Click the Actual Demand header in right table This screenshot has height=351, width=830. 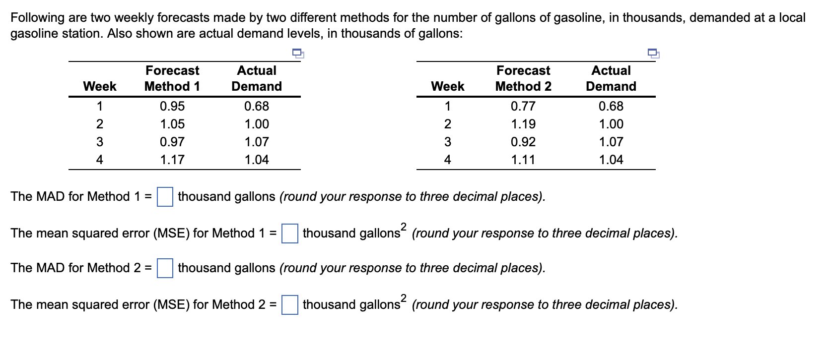[x=611, y=78]
